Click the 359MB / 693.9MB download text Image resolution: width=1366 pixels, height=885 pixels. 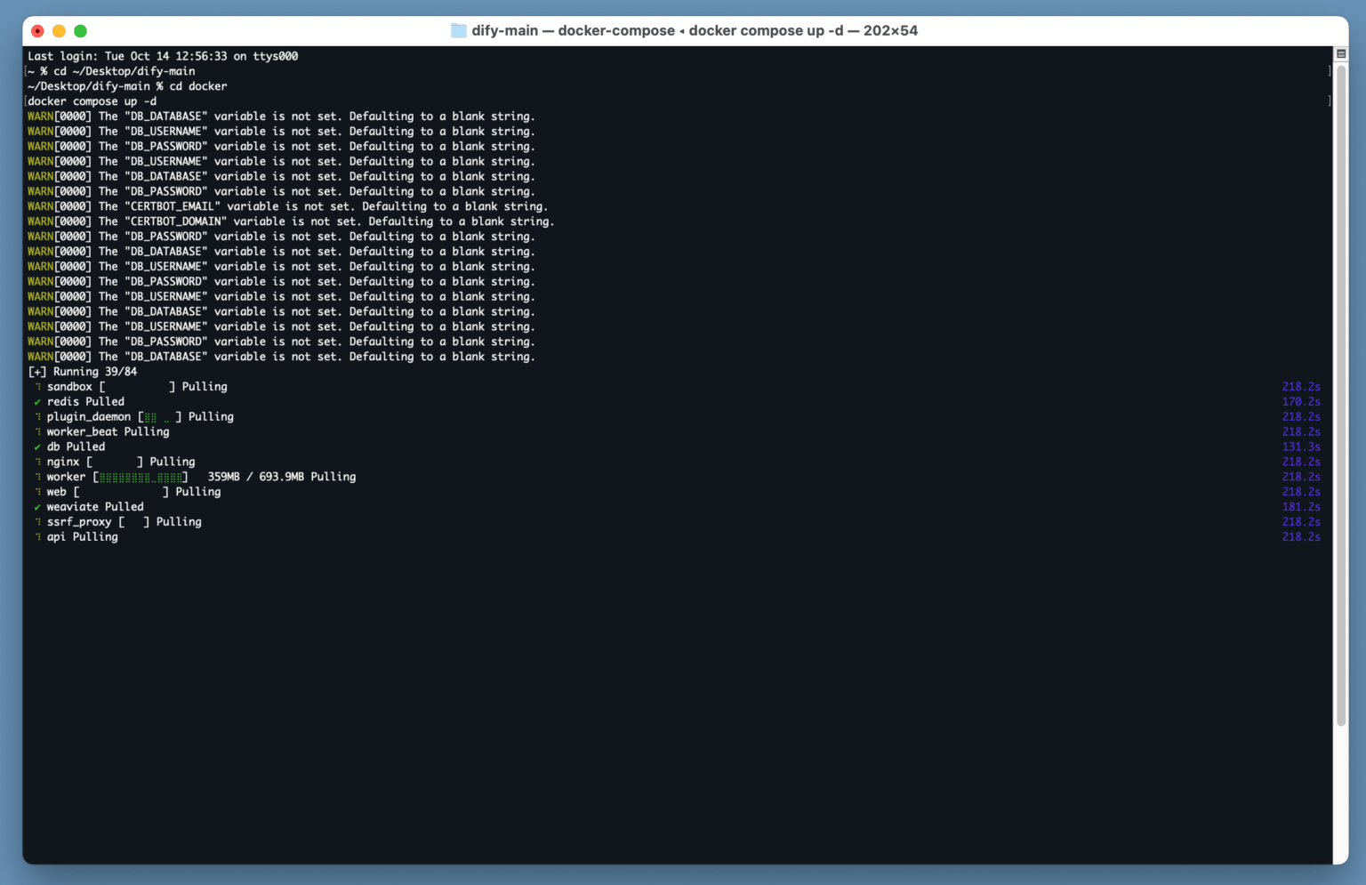pyautogui.click(x=255, y=478)
